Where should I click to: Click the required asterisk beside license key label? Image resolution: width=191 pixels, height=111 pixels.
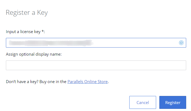(x=42, y=31)
